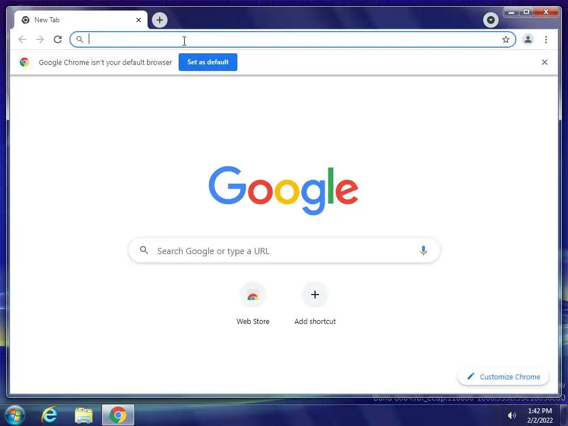Maximize the Chrome window
568x426 pixels.
coord(526,12)
